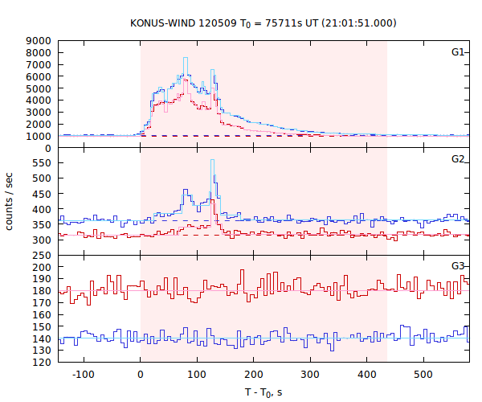
Task: Click the G3 y-axis value 150
Action: 42,326
